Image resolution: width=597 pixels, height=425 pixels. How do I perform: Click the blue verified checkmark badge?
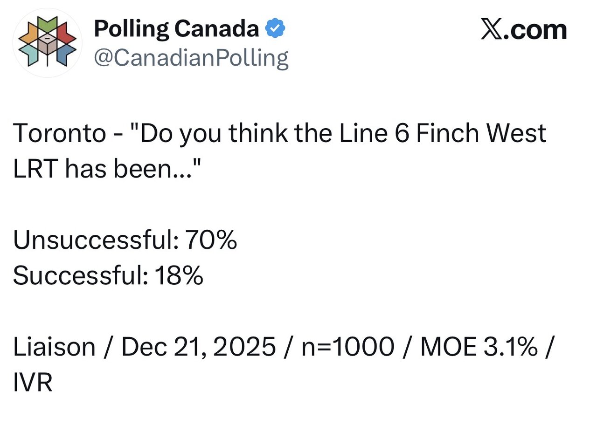point(276,30)
